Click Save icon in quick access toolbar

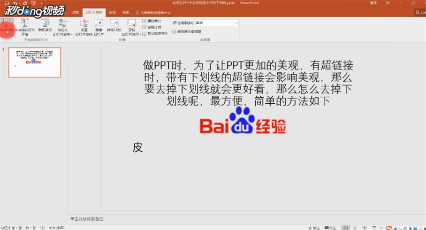[7, 3]
